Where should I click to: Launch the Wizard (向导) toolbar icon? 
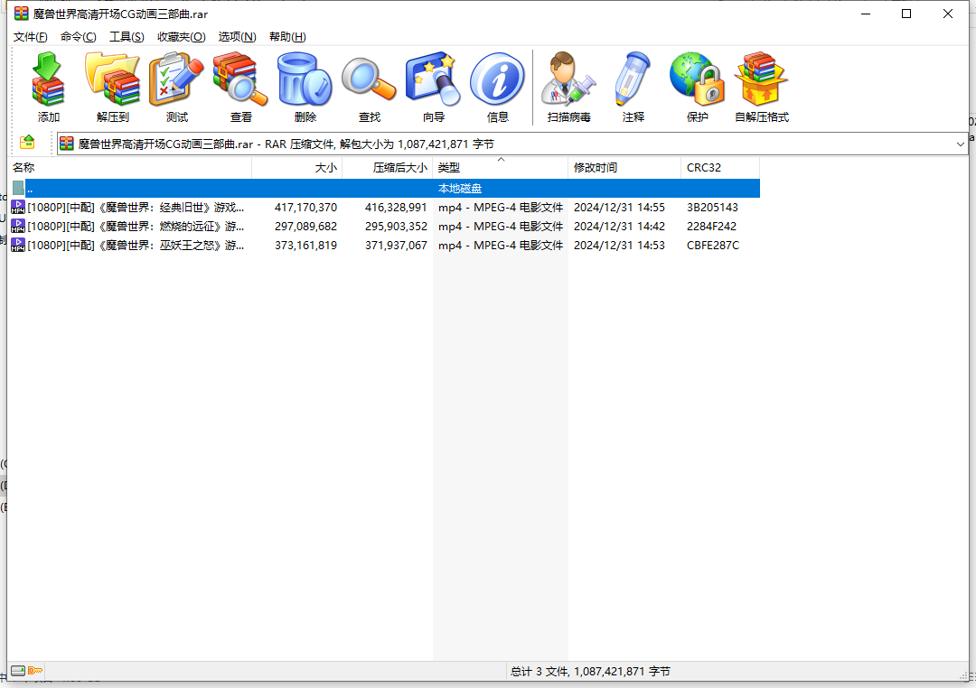pos(434,88)
